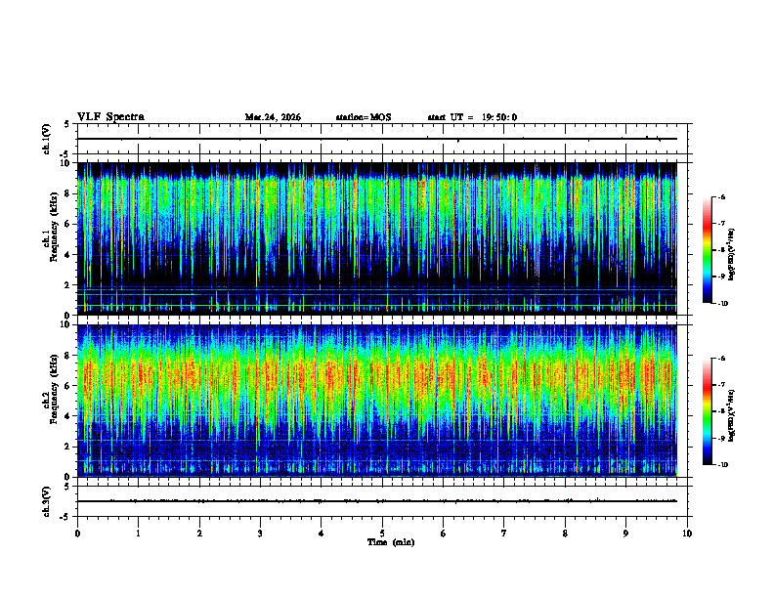Click the "7" tick on the time axis
Viewport: 774px width, 598px height.
[504, 534]
